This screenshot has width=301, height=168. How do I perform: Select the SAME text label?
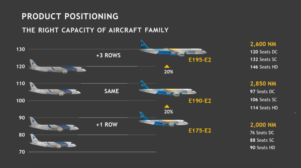click(x=111, y=91)
